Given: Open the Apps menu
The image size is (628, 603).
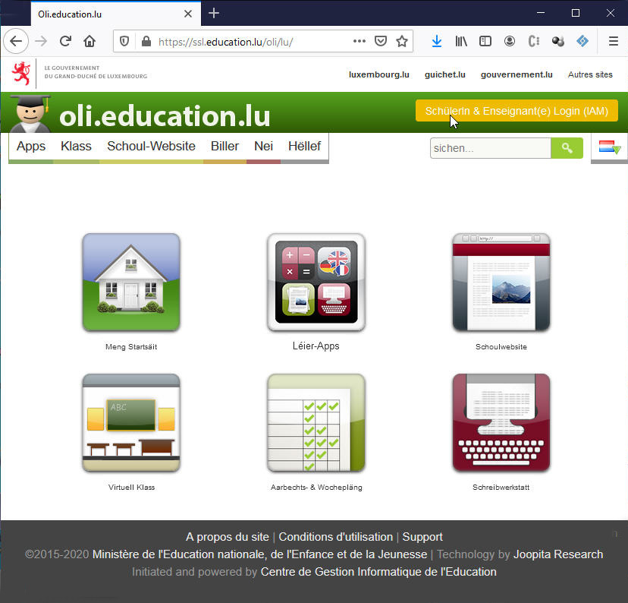Looking at the screenshot, I should click(31, 146).
